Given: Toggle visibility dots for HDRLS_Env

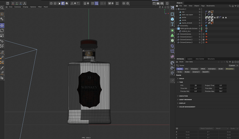Looking at the screenshot, I should click(x=201, y=31).
